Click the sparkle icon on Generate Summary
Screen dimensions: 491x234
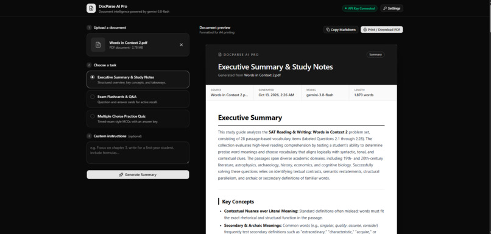pos(121,174)
